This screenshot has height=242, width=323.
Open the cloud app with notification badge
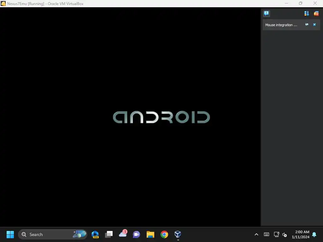point(123,234)
